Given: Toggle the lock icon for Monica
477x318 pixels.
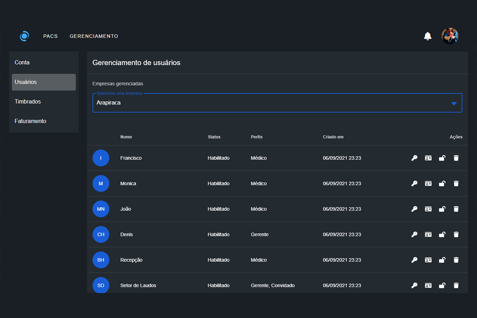Looking at the screenshot, I should point(442,183).
